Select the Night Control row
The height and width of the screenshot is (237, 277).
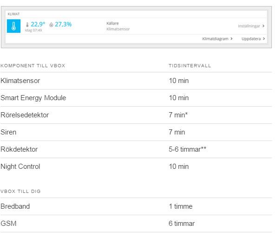(x=136, y=167)
